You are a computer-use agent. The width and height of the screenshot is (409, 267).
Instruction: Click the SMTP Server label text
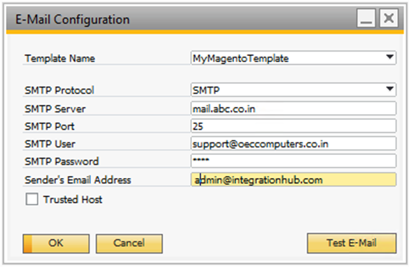coord(55,108)
